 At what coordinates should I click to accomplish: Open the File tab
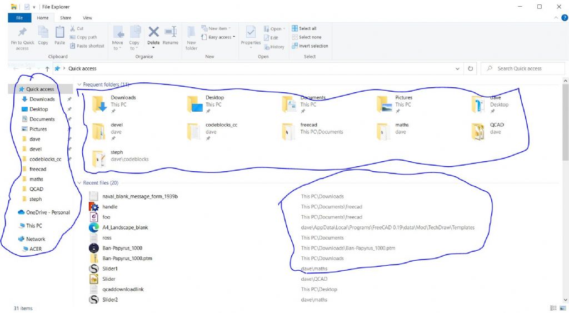pos(19,17)
